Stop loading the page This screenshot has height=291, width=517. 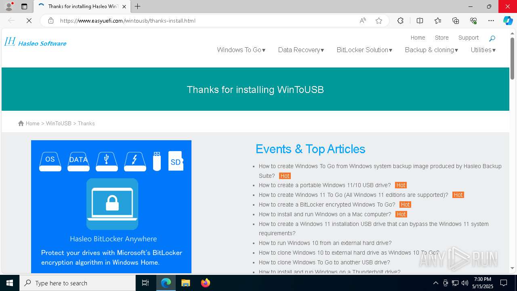[29, 21]
